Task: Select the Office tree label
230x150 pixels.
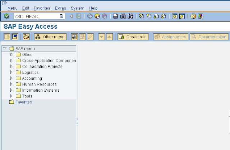Action: (27, 54)
